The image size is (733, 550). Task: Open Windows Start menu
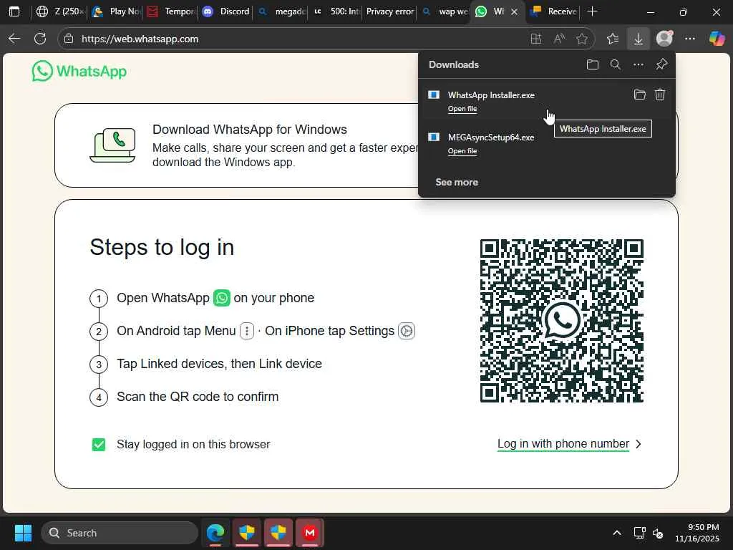coord(23,533)
